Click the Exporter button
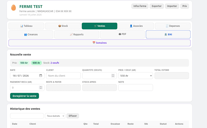 click(x=156, y=6)
